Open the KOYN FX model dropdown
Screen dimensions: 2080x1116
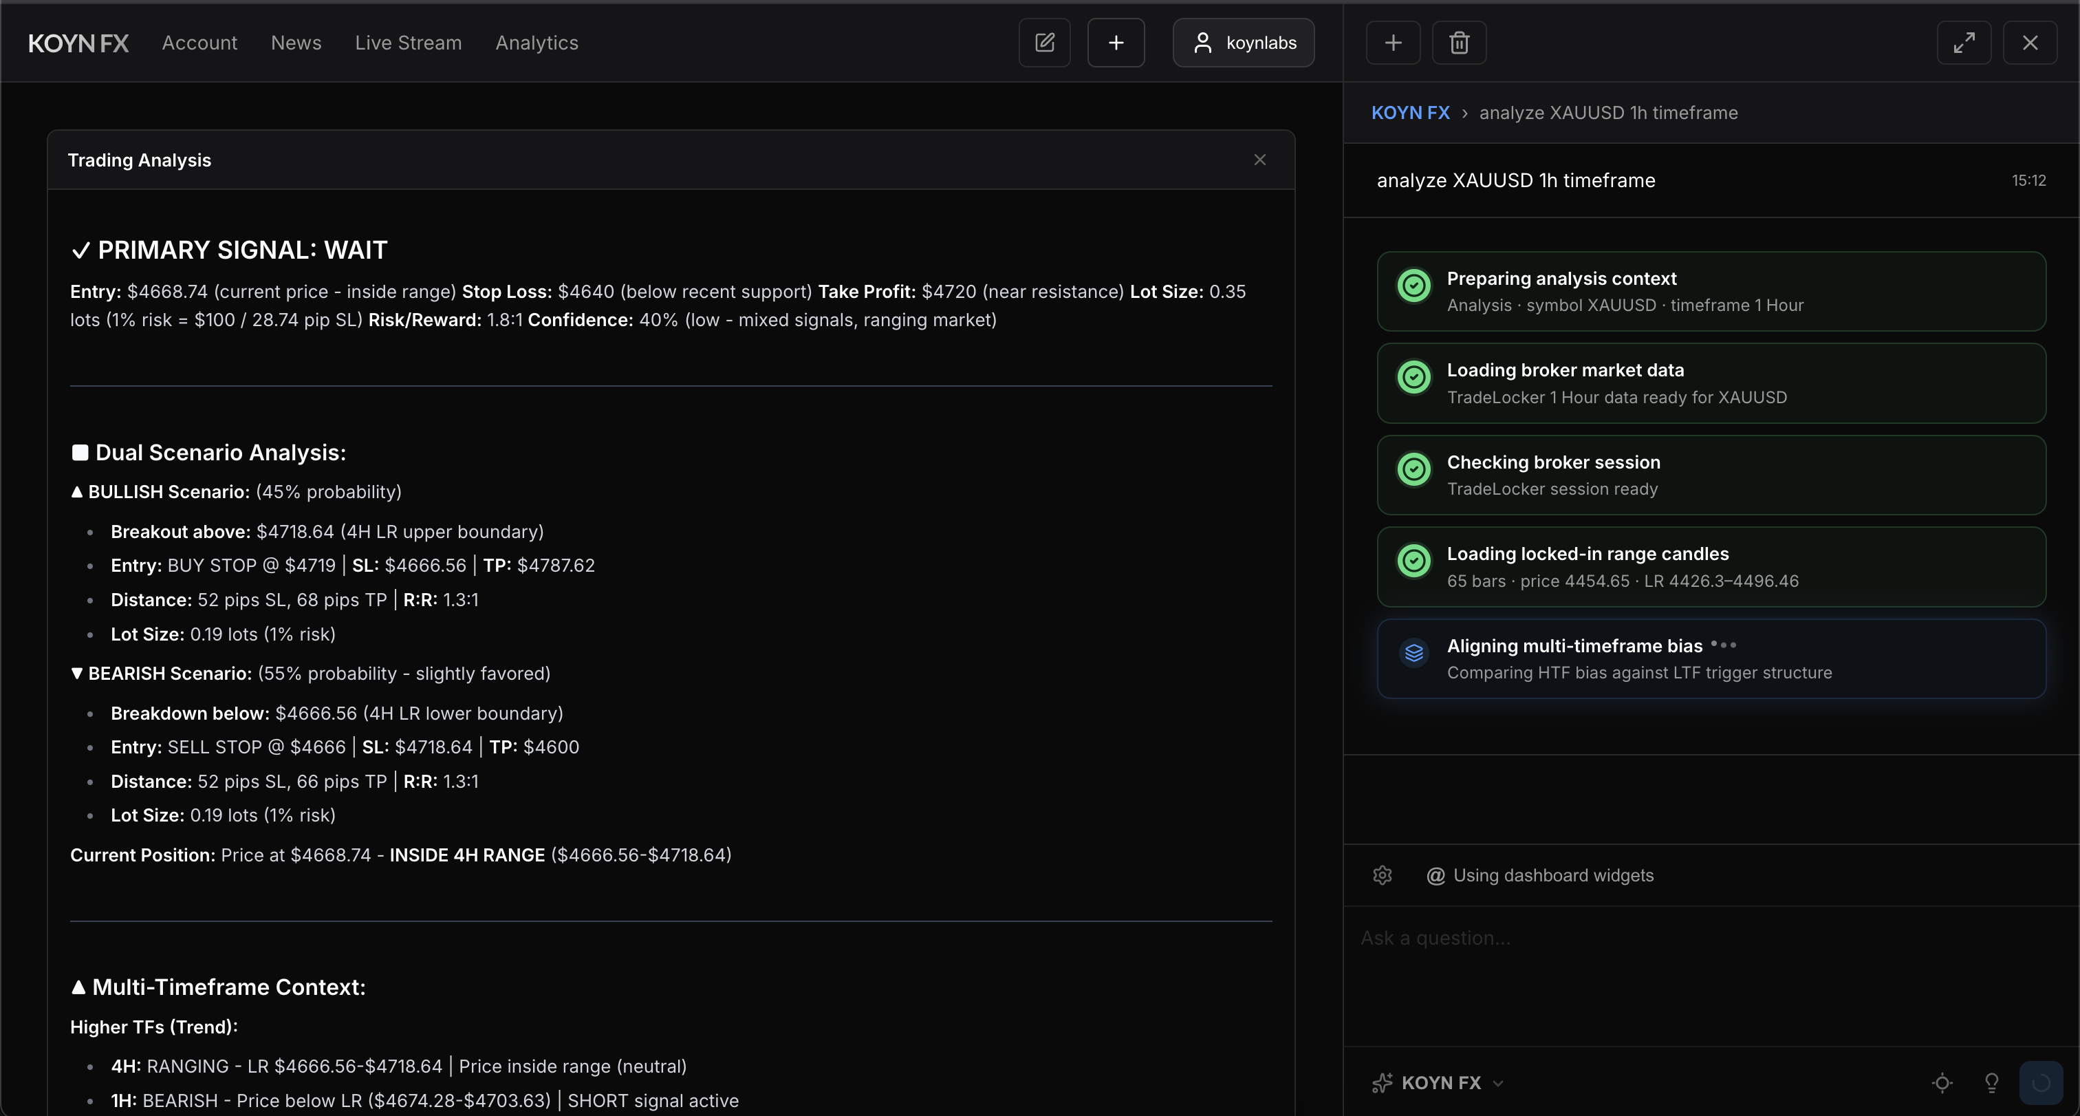(1438, 1083)
